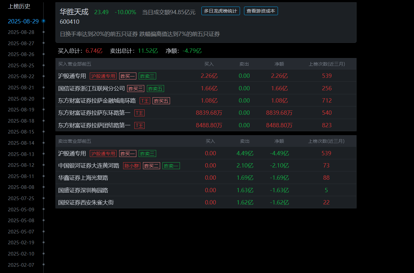Screen dimensions: 414x273
Task: Select date 2025-05-09 in history
Action: click(21, 210)
